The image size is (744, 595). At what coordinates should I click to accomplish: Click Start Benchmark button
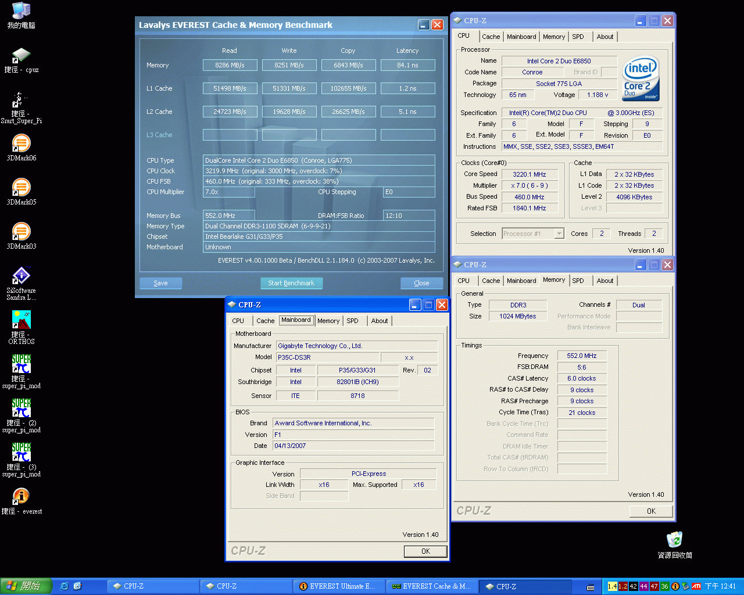coord(291,283)
